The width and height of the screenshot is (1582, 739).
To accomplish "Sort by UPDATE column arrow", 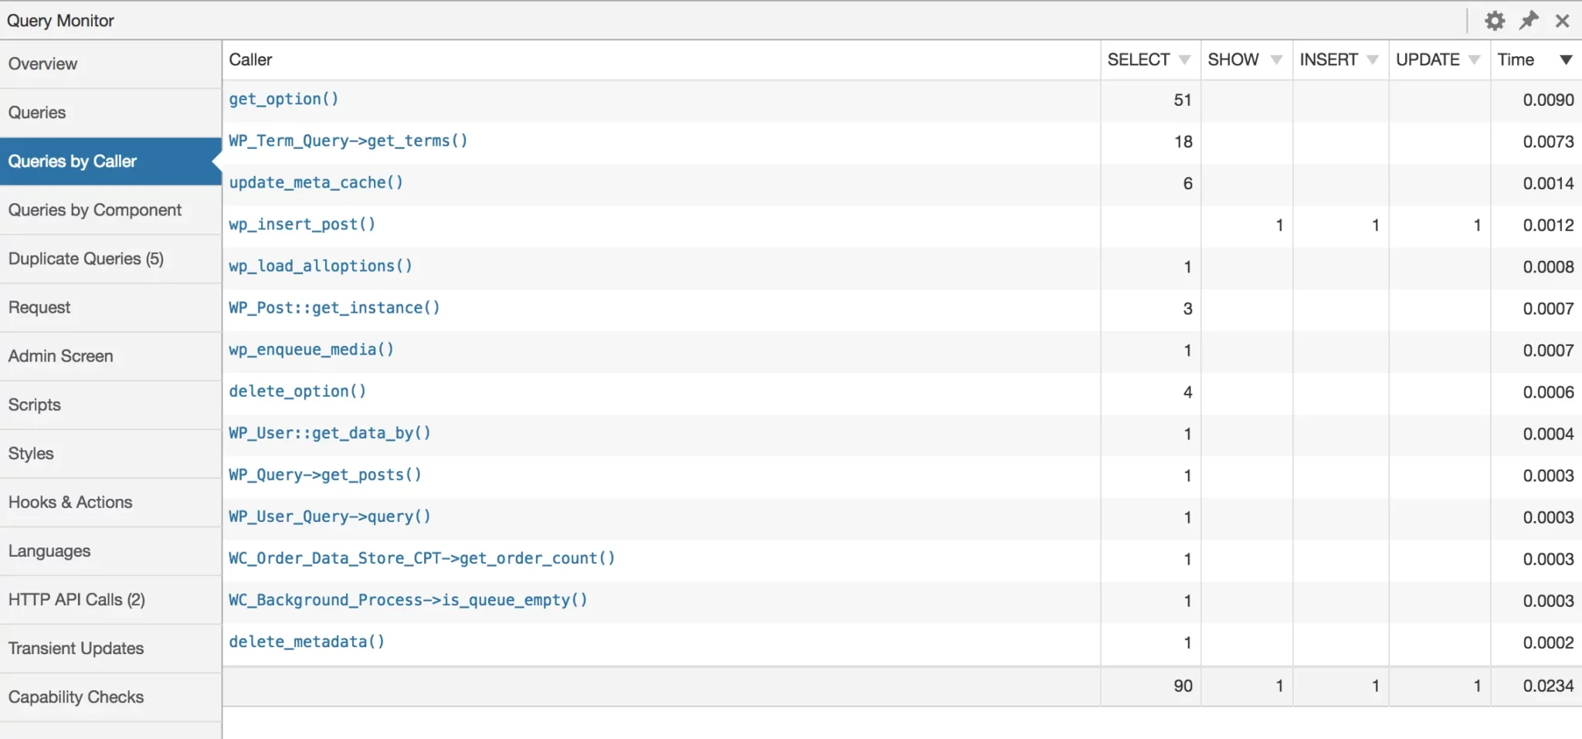I will pos(1474,60).
